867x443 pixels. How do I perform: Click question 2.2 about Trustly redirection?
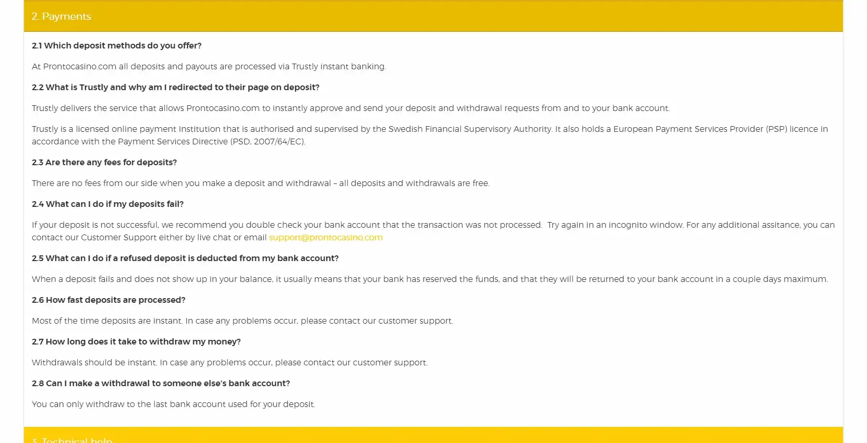[x=176, y=88]
